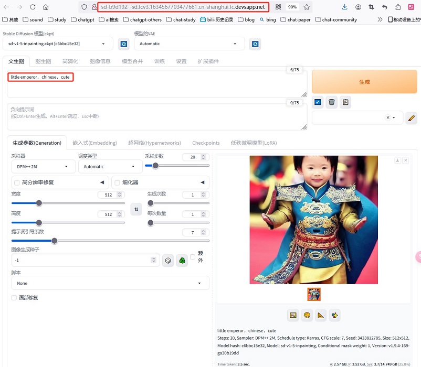Image resolution: width=421 pixels, height=367 pixels.
Task: Click the clipboard styles icon
Action: (x=345, y=102)
